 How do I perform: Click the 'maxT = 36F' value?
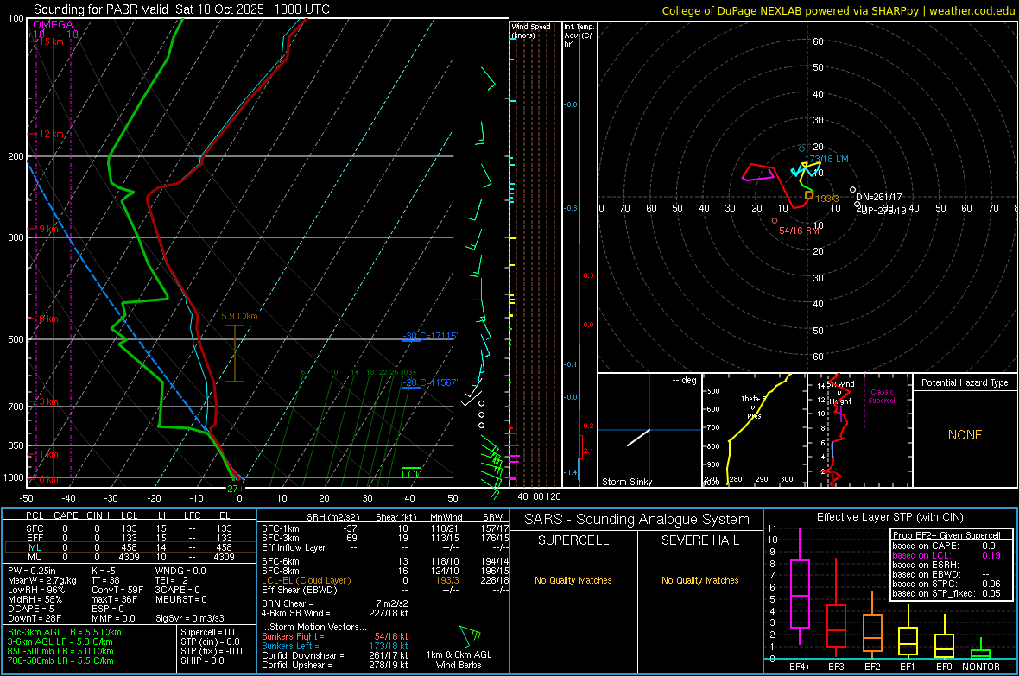point(115,598)
